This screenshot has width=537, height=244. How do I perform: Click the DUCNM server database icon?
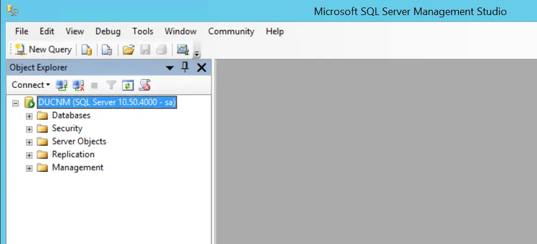pyautogui.click(x=29, y=102)
